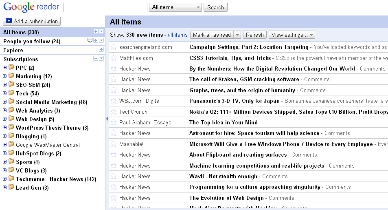
Task: Expand the Marketing folder
Action: pos(5,76)
